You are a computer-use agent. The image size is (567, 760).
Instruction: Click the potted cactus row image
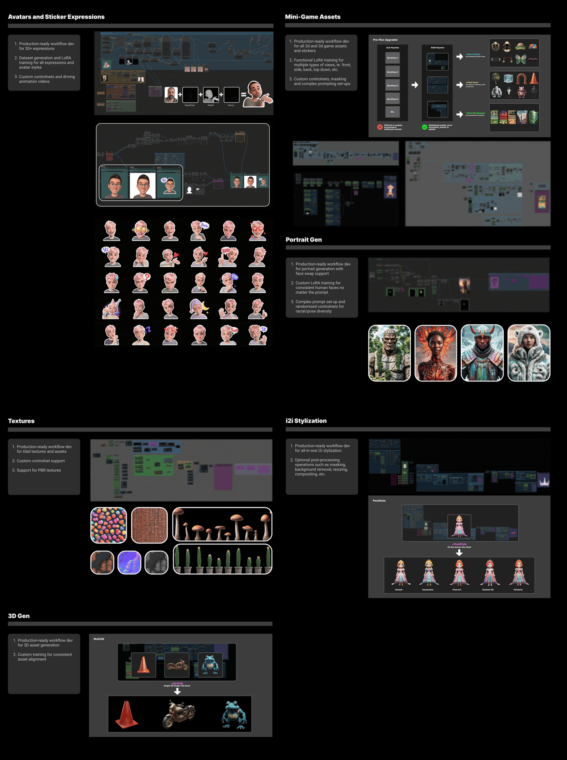(x=222, y=559)
